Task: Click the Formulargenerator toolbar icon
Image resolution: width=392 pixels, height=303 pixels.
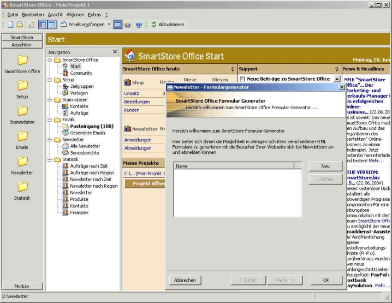Action: tap(118, 25)
